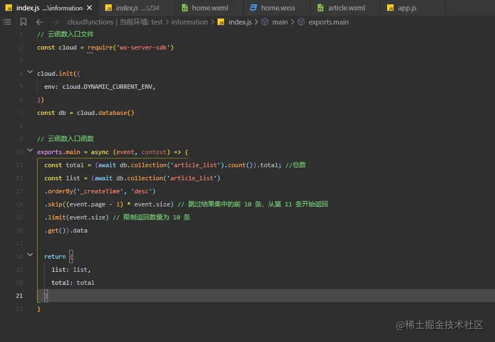Click line number 21 in gutter
The width and height of the screenshot is (495, 342).
[19, 296]
